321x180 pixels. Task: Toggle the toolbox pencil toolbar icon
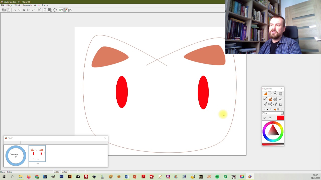[x=66, y=10]
